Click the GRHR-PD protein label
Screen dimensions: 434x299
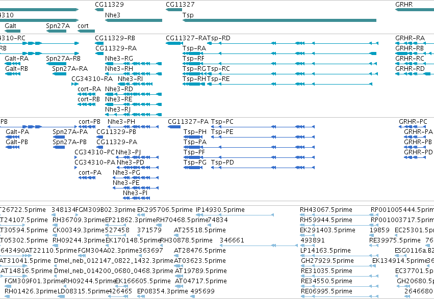pos(418,152)
